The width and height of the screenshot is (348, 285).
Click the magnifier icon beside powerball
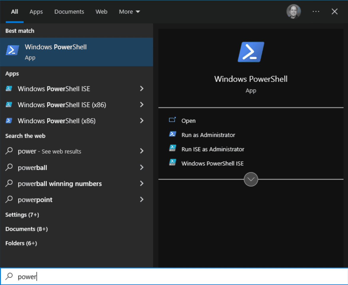(x=9, y=167)
